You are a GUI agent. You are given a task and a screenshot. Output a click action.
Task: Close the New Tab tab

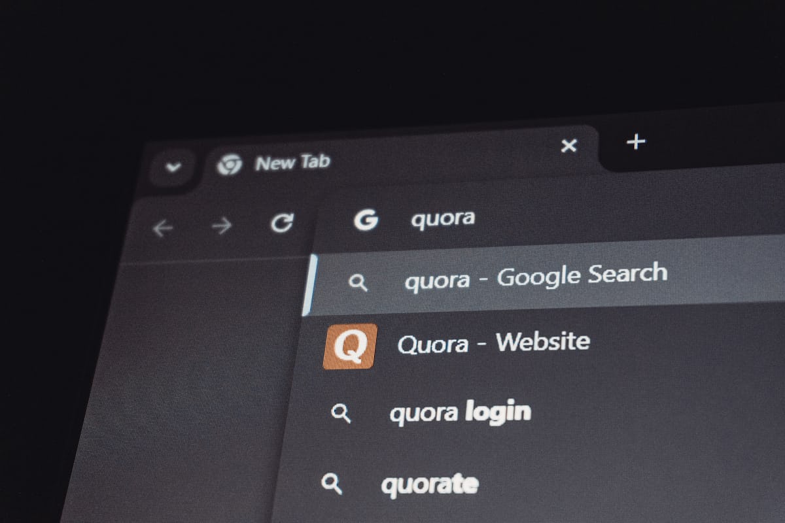click(x=569, y=146)
